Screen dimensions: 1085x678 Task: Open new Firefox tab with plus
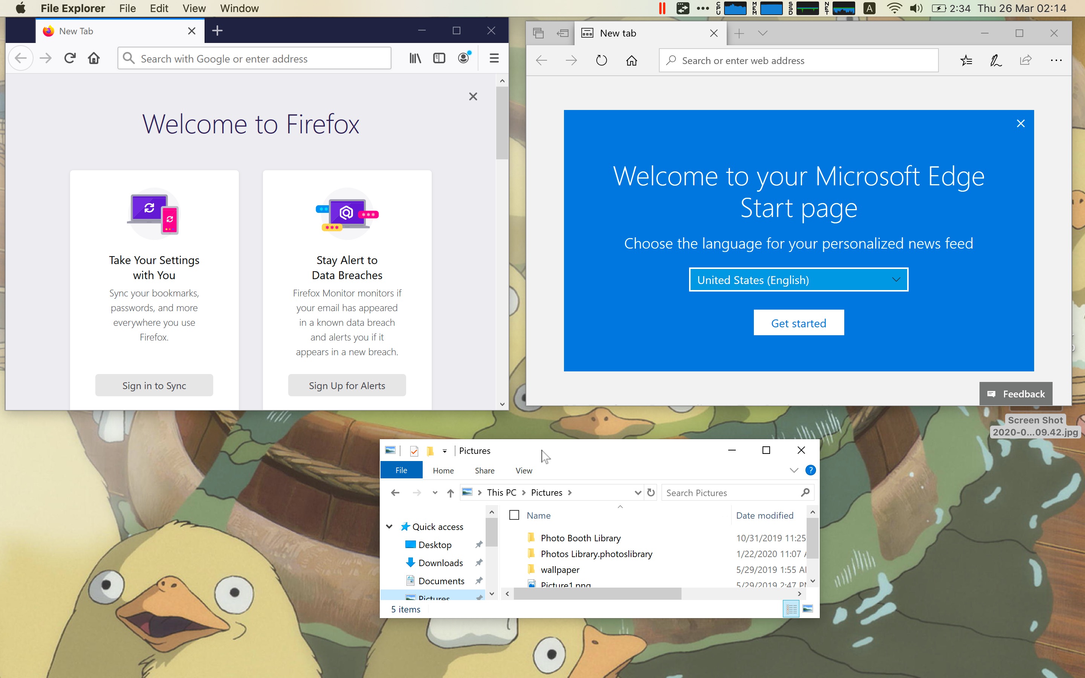[x=217, y=31]
